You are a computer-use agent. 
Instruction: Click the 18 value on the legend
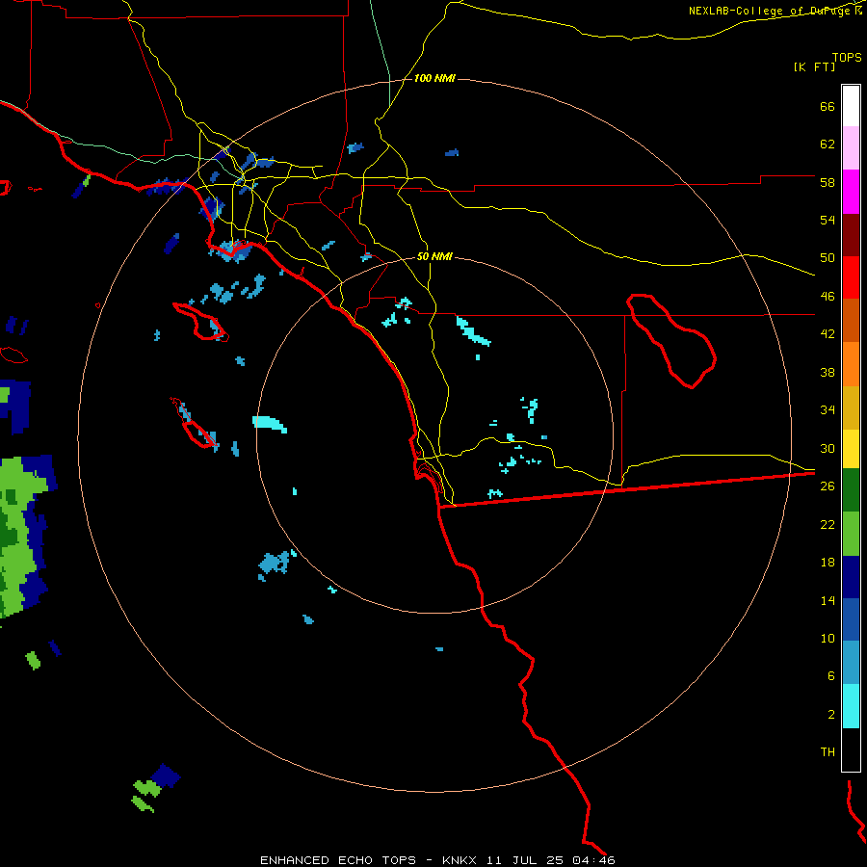pyautogui.click(x=828, y=563)
